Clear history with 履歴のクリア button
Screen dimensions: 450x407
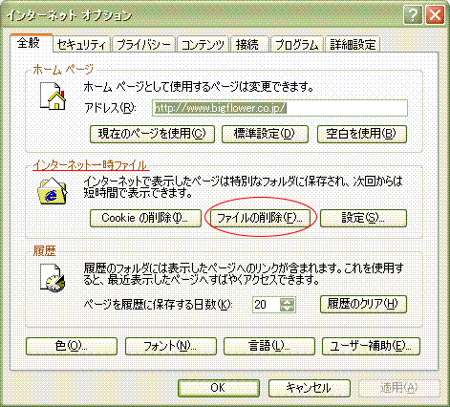tap(363, 304)
